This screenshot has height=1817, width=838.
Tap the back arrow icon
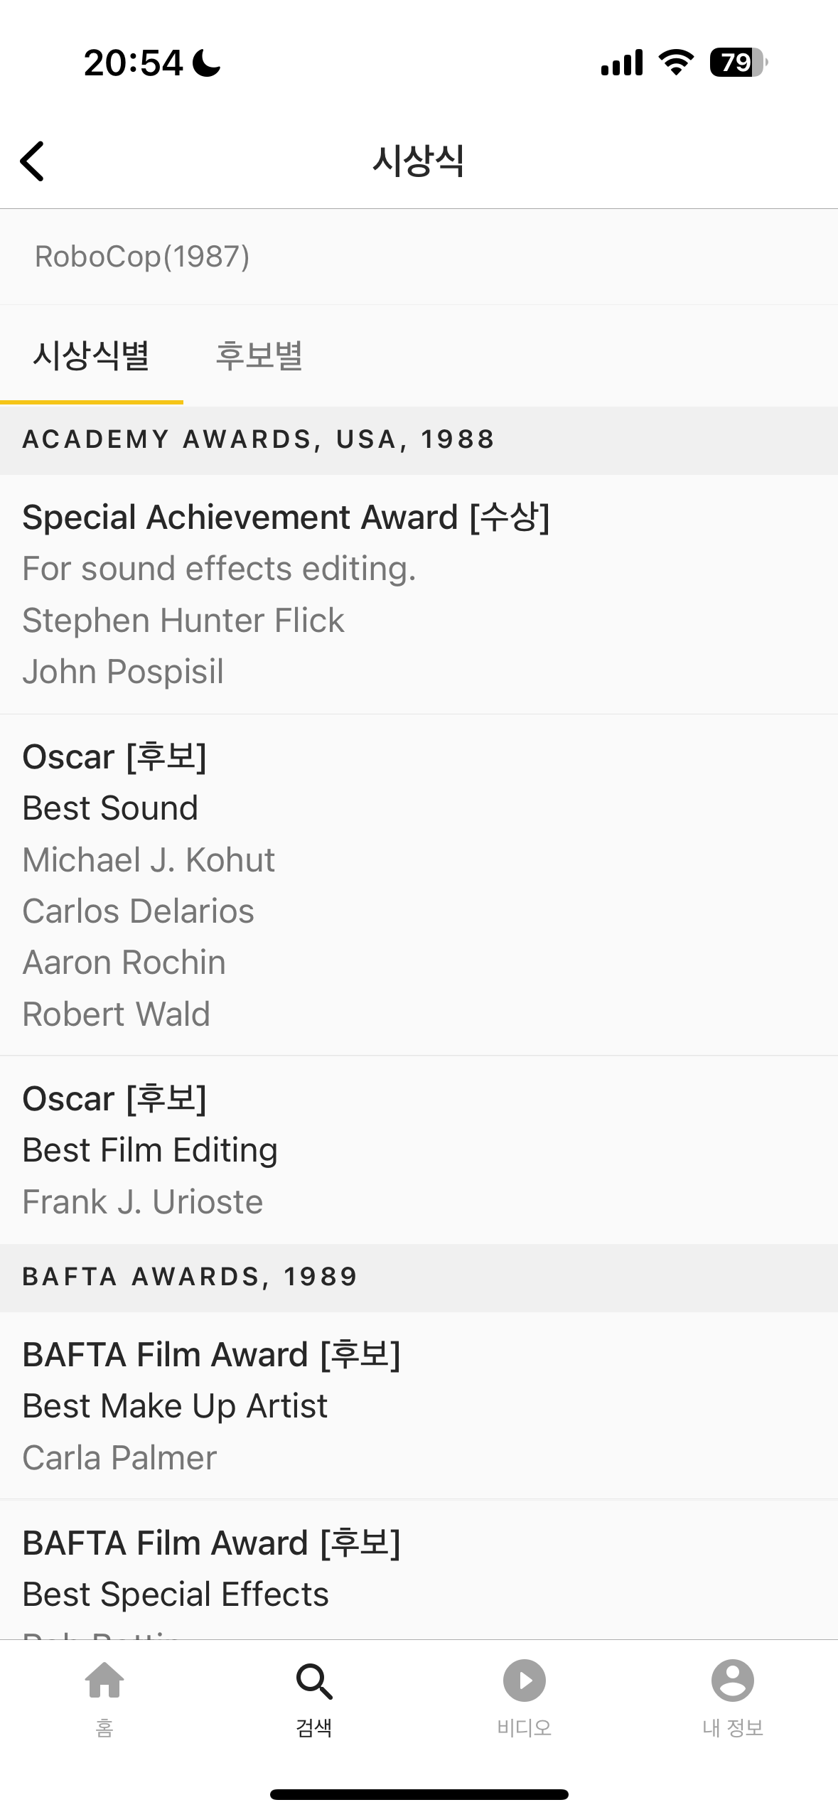(33, 161)
